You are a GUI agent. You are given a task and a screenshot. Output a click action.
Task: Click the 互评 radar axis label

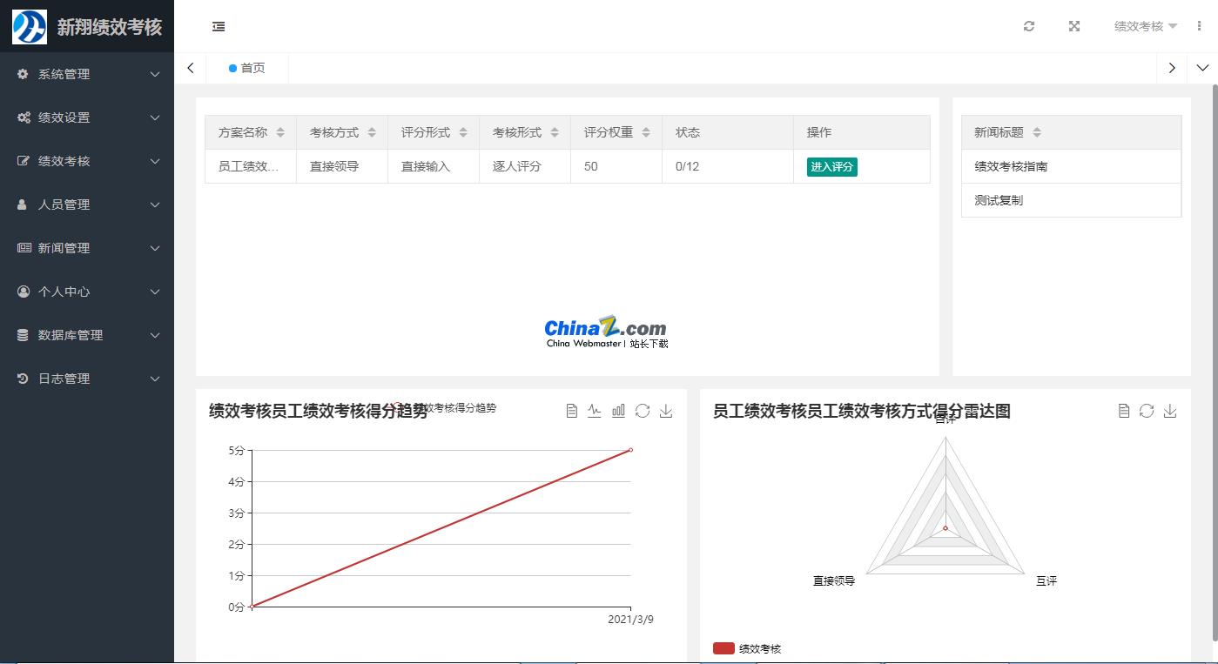[x=1046, y=580]
